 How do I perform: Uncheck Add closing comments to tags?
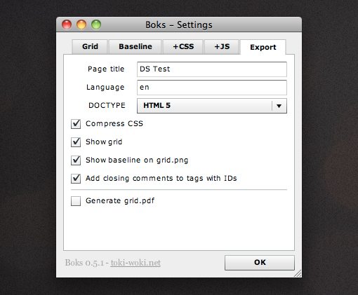coord(76,179)
